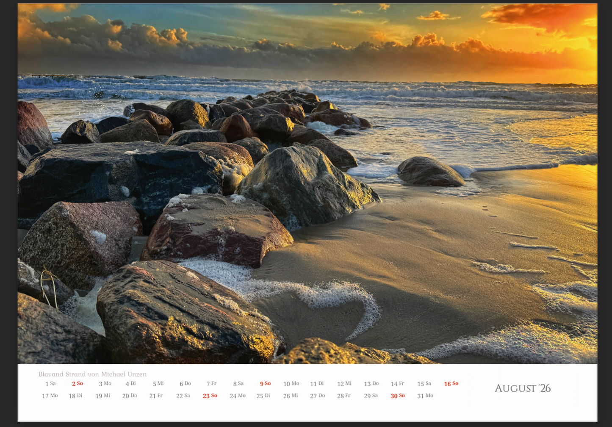Choose the date 20 Do

point(130,396)
